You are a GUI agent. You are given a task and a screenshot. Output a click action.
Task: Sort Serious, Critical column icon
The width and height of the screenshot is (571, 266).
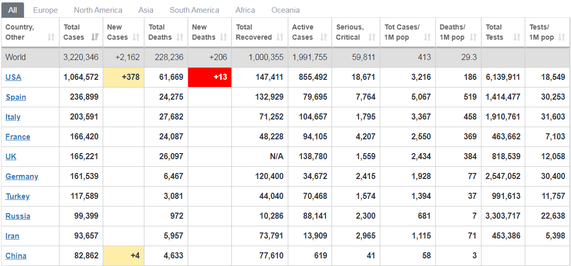tap(372, 37)
